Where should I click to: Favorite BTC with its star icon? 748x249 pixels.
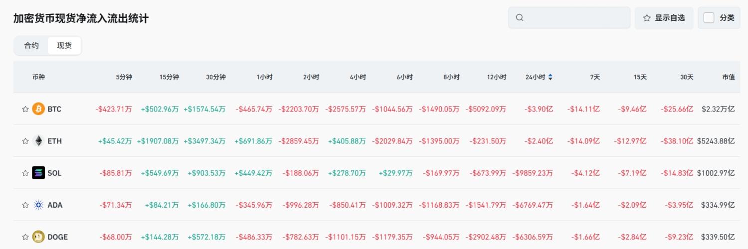point(25,109)
